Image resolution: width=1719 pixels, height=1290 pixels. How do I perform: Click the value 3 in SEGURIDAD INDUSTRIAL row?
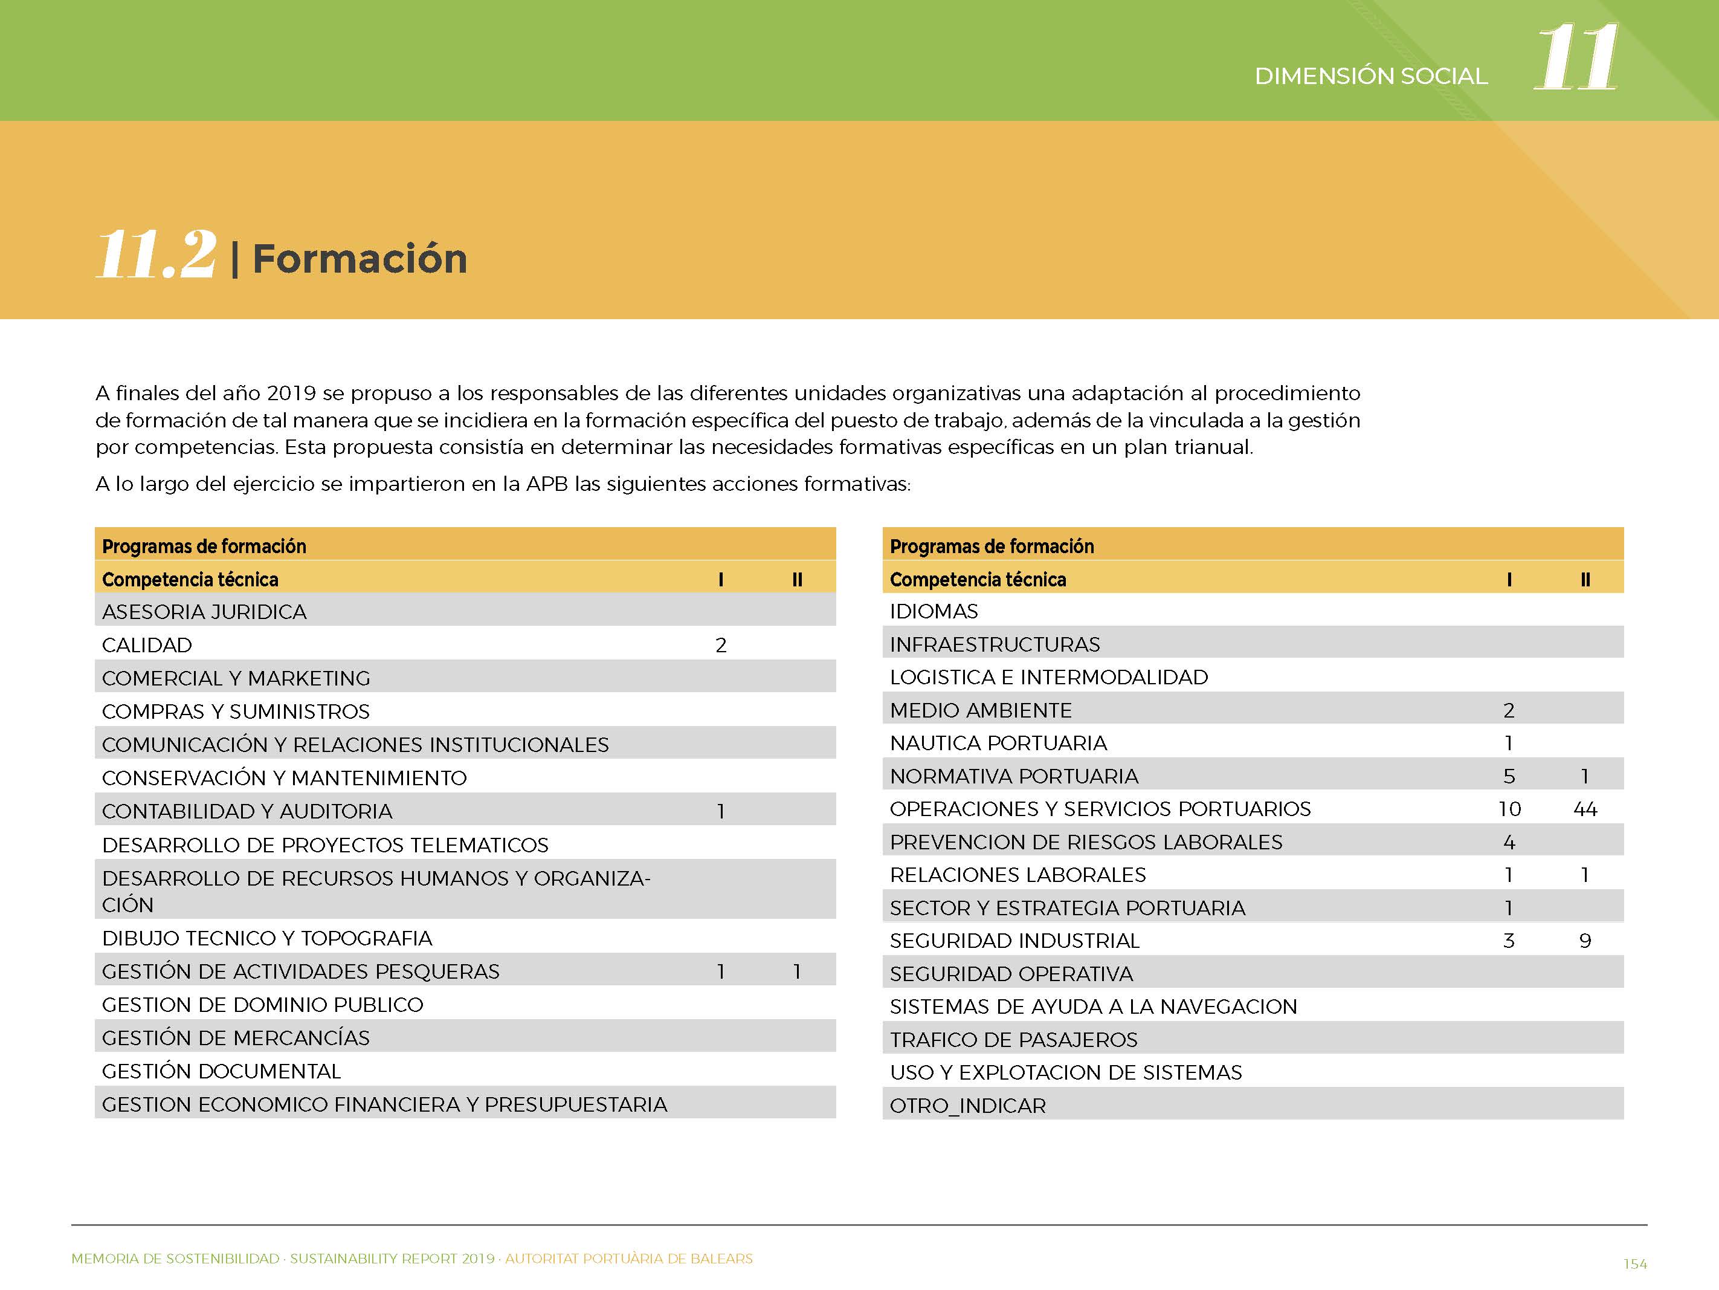tap(1509, 941)
